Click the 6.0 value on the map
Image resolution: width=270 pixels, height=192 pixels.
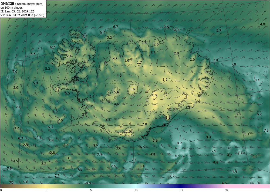tap(55, 112)
